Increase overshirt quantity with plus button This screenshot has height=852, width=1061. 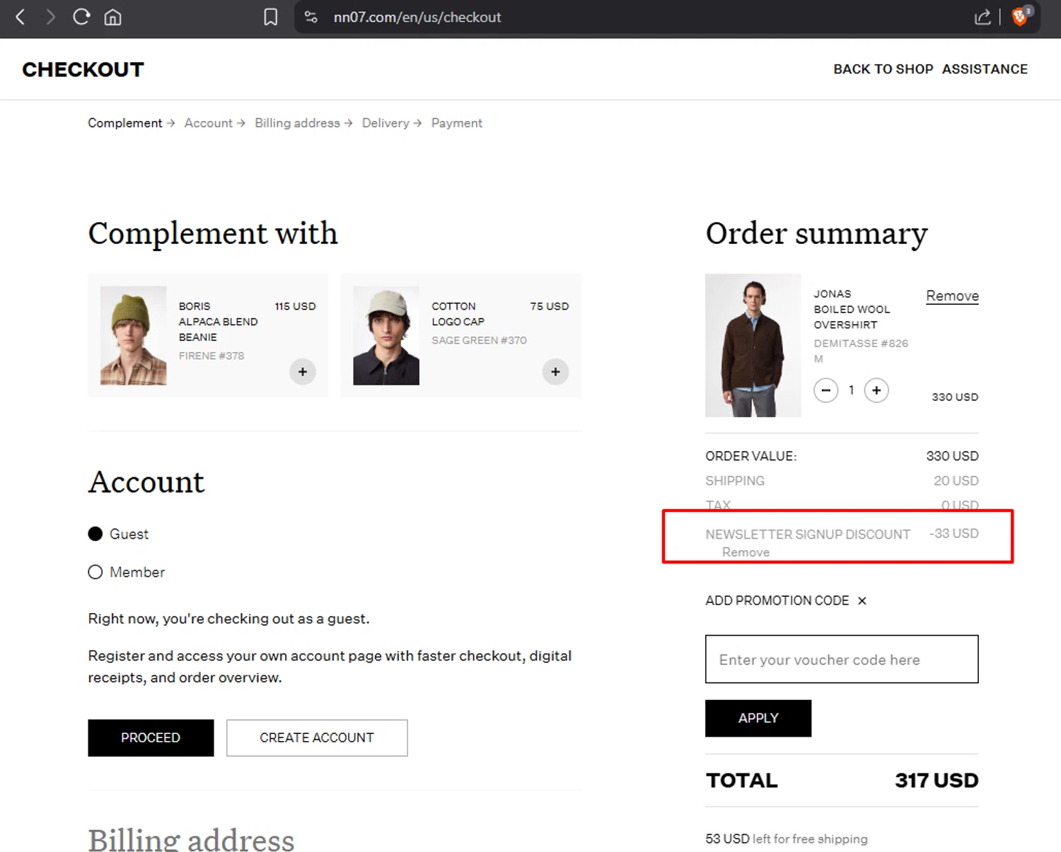[876, 390]
